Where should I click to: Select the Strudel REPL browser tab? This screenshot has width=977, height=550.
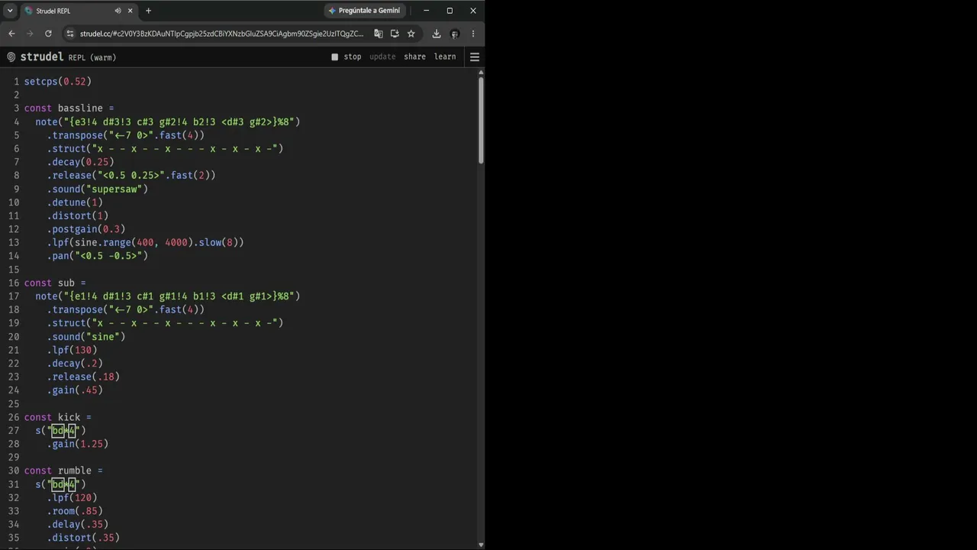(x=79, y=11)
